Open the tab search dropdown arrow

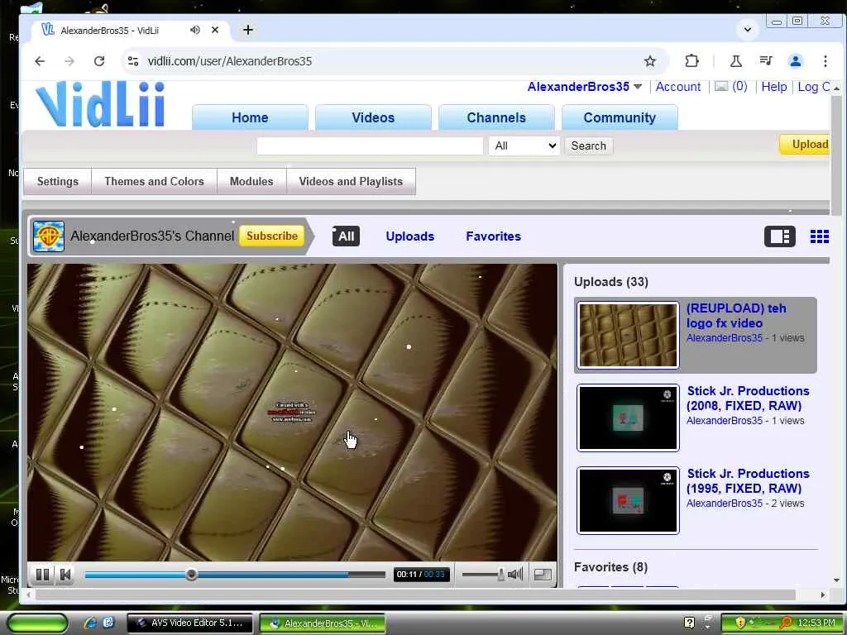[x=748, y=30]
